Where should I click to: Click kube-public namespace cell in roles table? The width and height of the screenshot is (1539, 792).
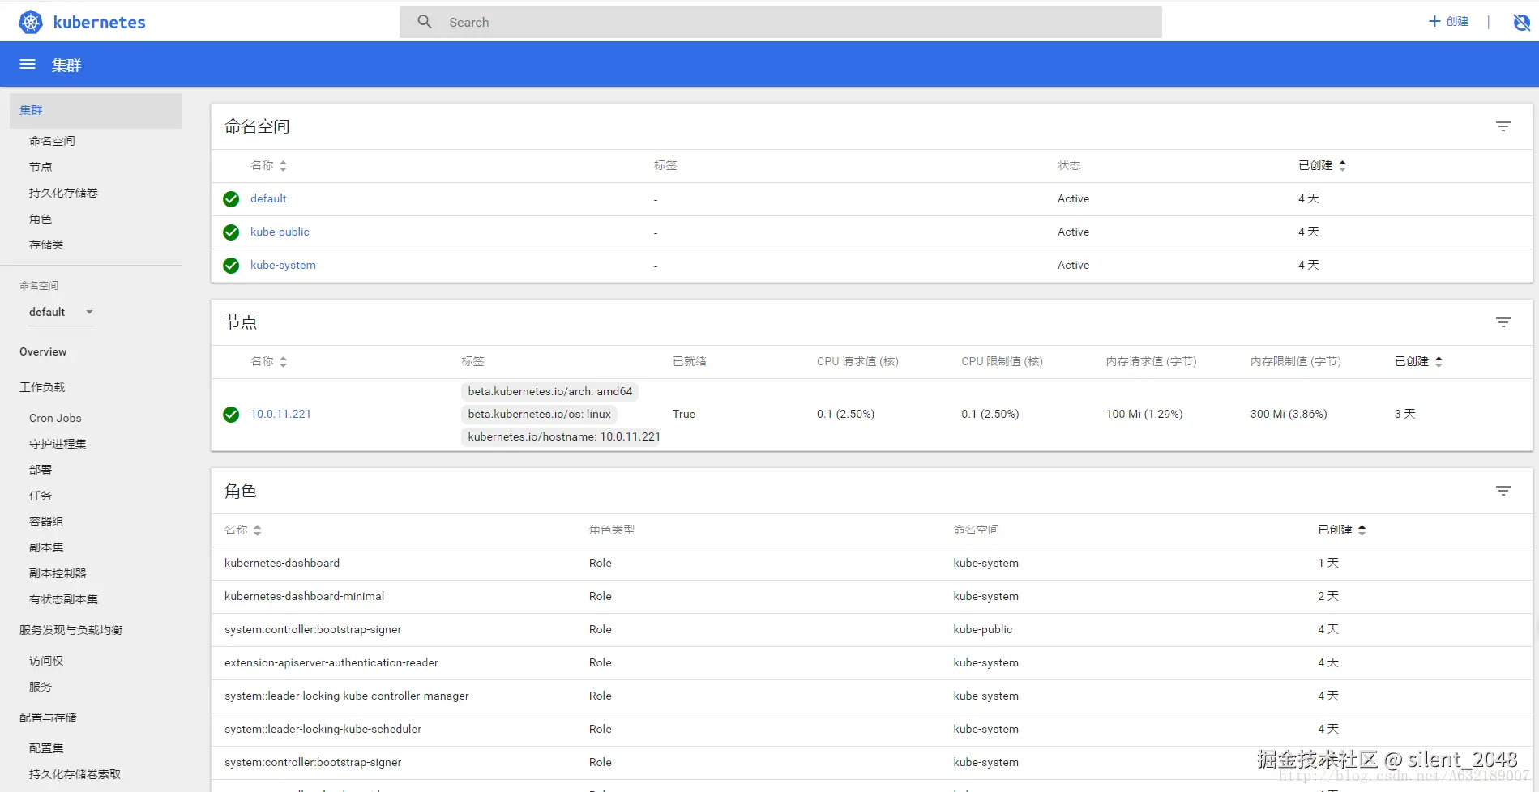tap(983, 629)
